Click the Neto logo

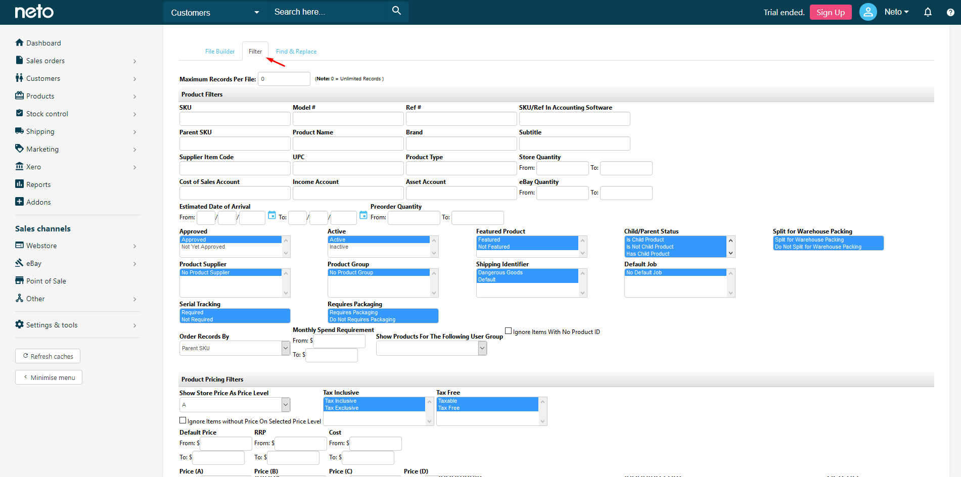pos(34,12)
